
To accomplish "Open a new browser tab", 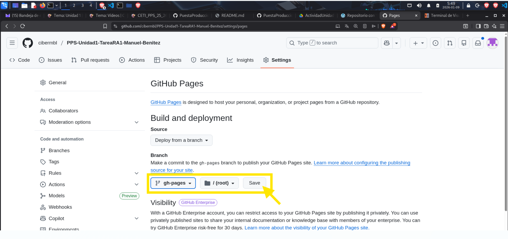I will (x=468, y=16).
